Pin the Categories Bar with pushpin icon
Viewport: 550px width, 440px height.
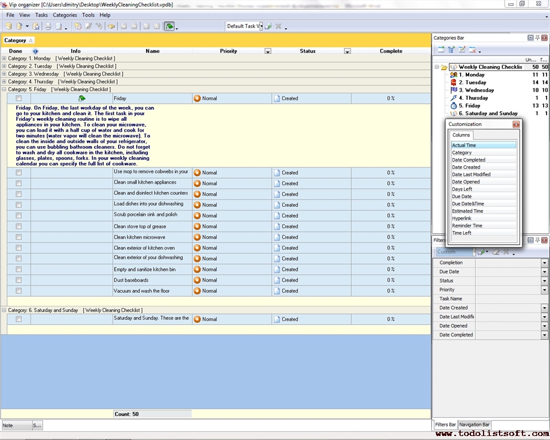pos(537,38)
